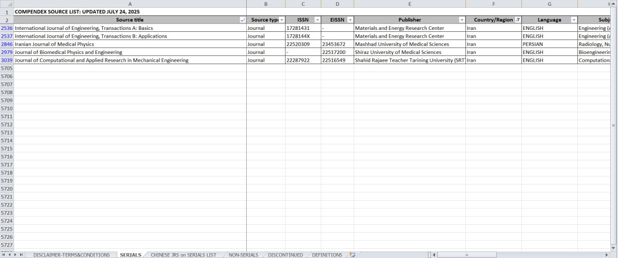
Task: Open the DISCONTINUED sheet tab
Action: tap(285, 255)
